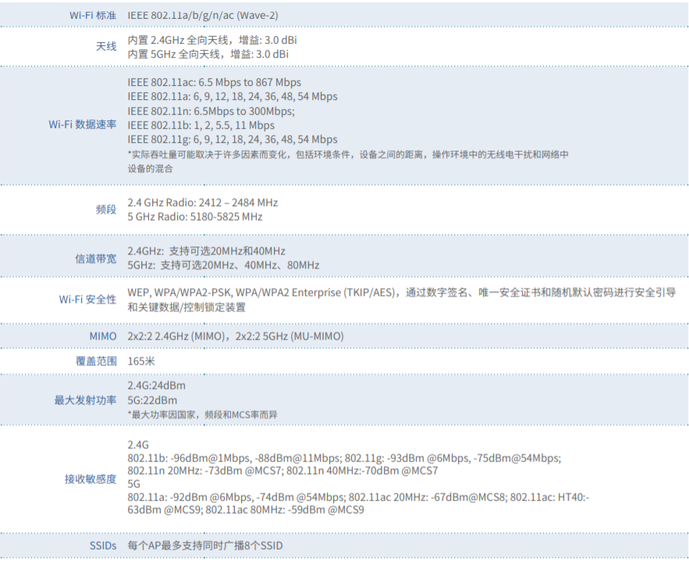Click the 最大发射功率 row label
Image resolution: width=689 pixels, height=562 pixels.
pos(86,400)
